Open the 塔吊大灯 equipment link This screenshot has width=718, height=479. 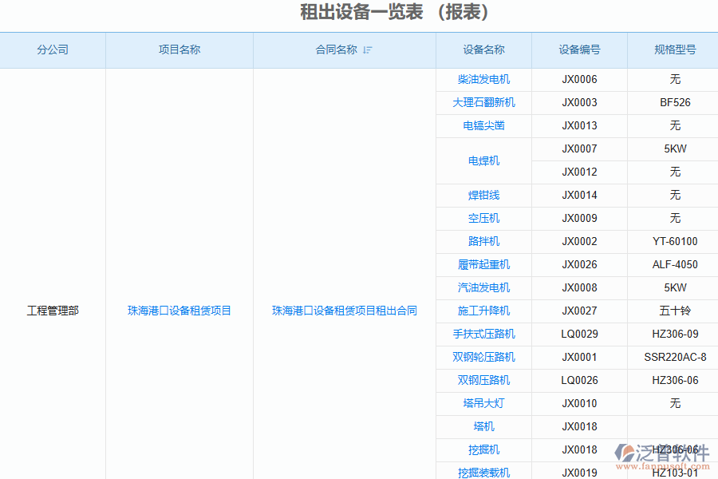pyautogui.click(x=483, y=404)
